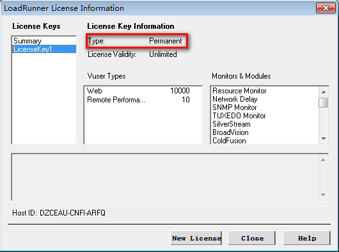Close the dialog with Close button
339x252 pixels.
point(252,238)
